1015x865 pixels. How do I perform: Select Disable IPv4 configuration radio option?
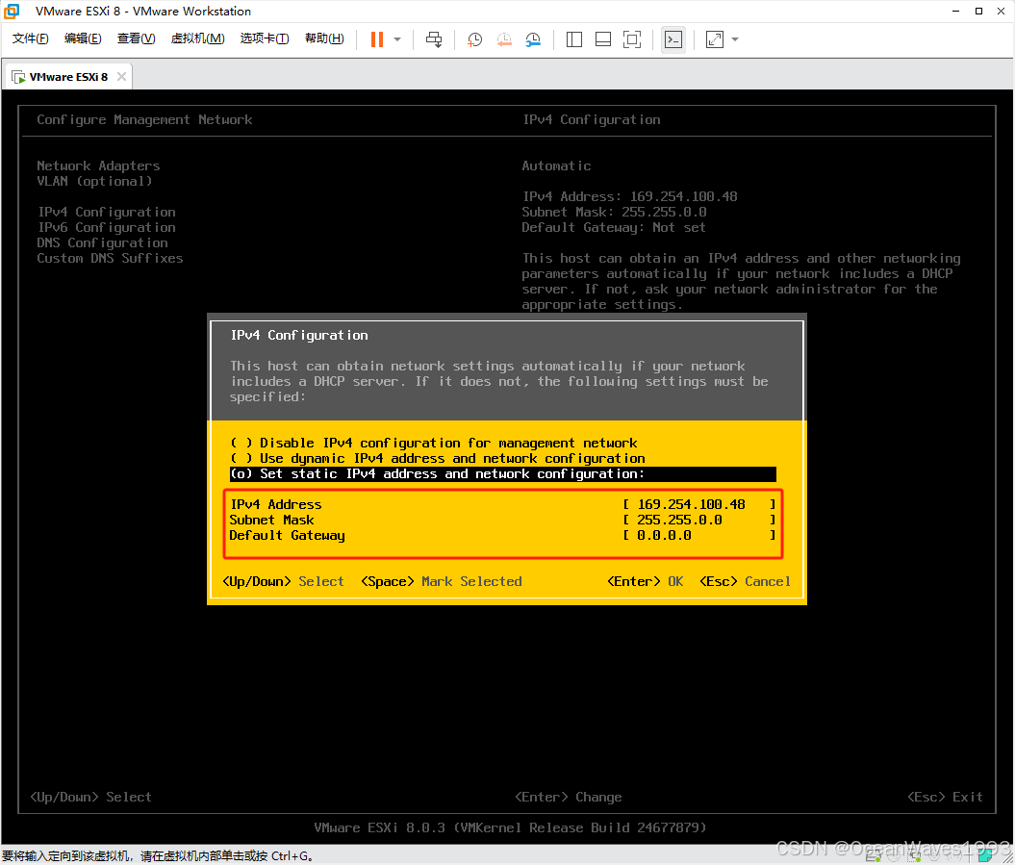434,443
